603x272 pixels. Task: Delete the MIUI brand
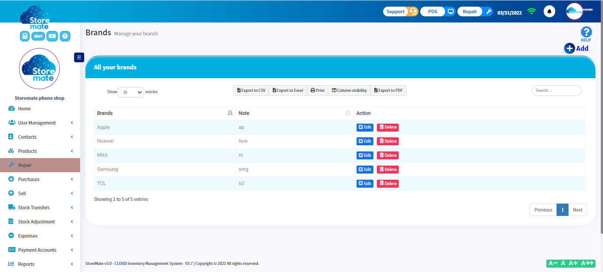pyautogui.click(x=388, y=155)
